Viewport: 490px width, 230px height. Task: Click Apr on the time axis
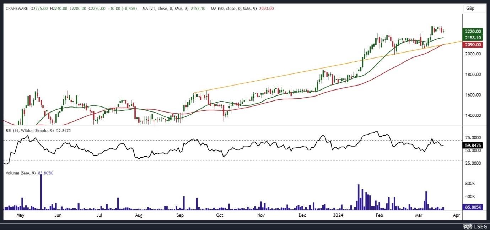tap(457, 215)
